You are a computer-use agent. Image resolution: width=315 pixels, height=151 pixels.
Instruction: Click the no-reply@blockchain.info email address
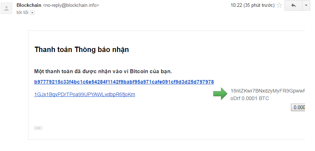tap(71, 5)
